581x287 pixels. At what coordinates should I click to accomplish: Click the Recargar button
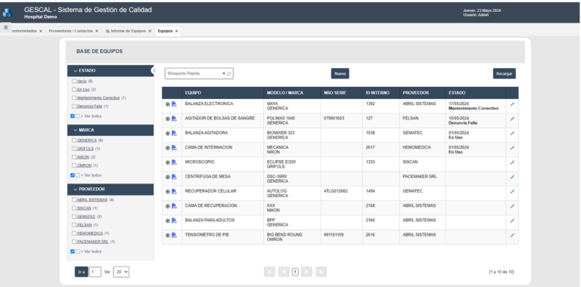tap(505, 73)
